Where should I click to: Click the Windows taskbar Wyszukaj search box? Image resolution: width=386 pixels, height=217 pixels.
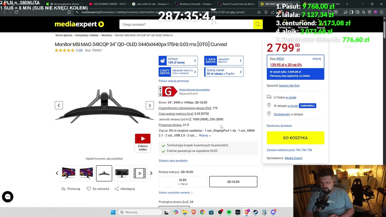tap(140, 212)
